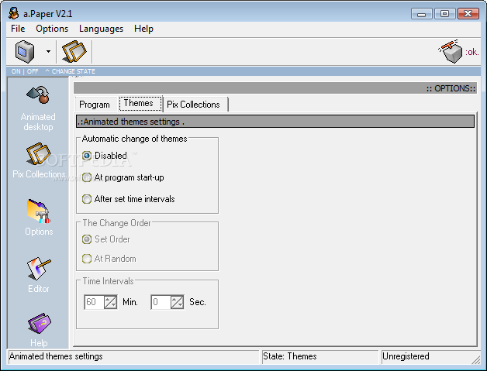The image size is (487, 371).
Task: Click the ':ok.' status text
Action: 471,52
